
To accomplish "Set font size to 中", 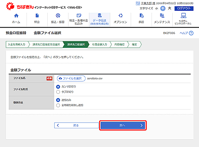I will 163,8.
